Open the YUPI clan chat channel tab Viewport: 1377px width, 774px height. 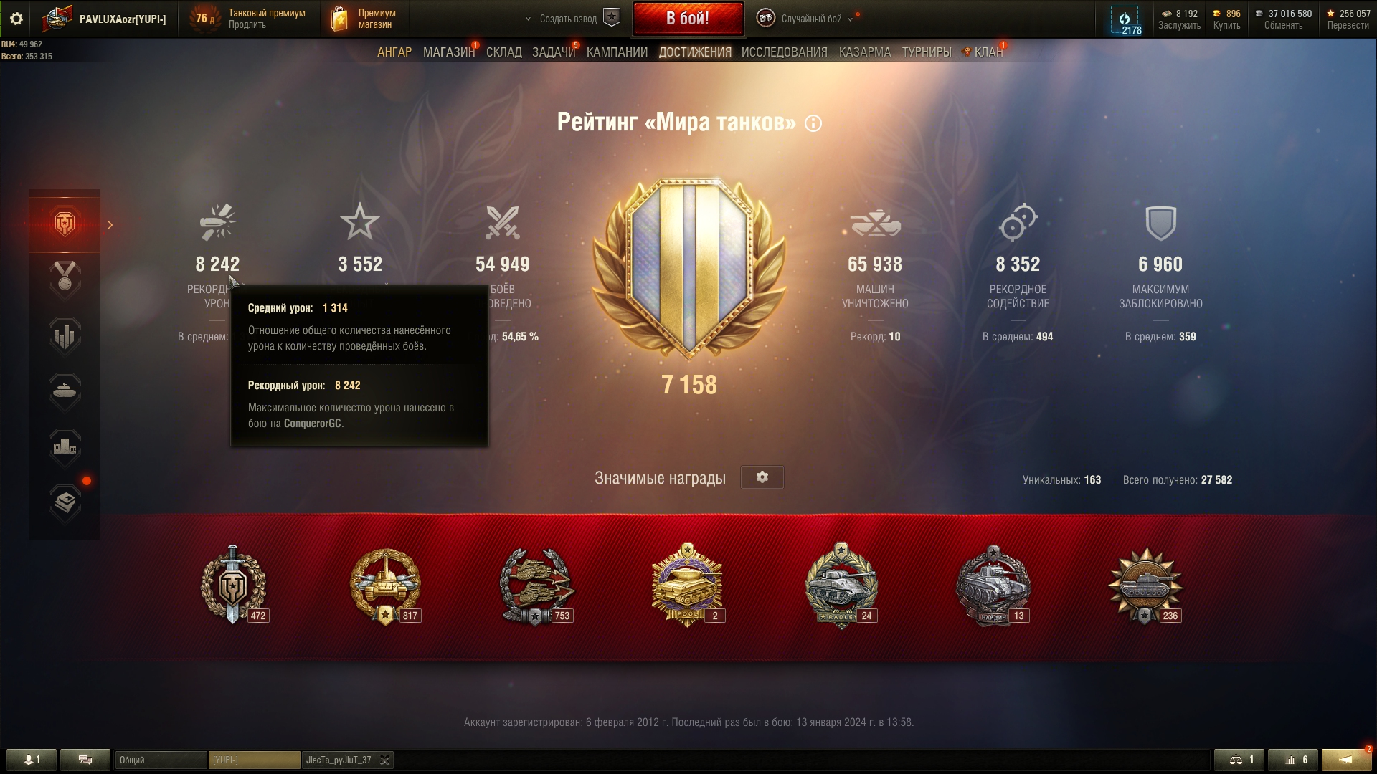click(255, 760)
